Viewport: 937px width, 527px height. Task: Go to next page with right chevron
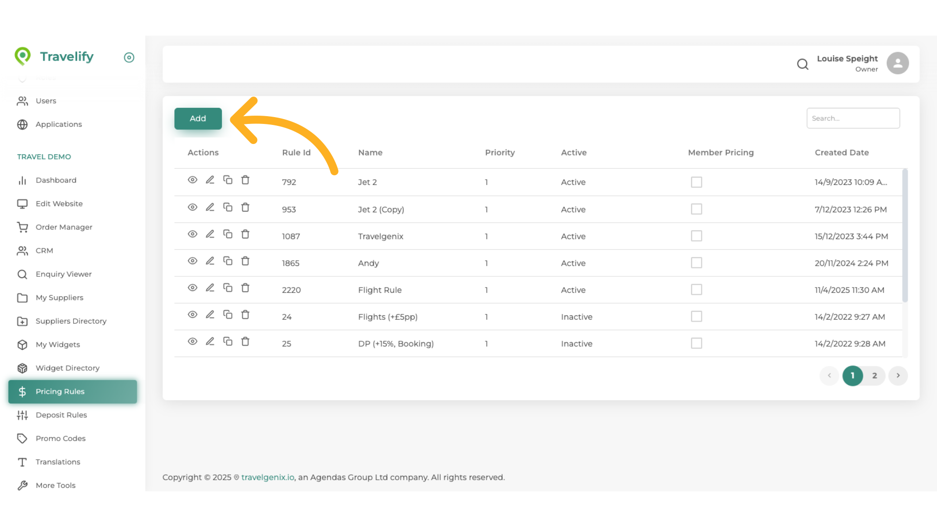pos(898,376)
